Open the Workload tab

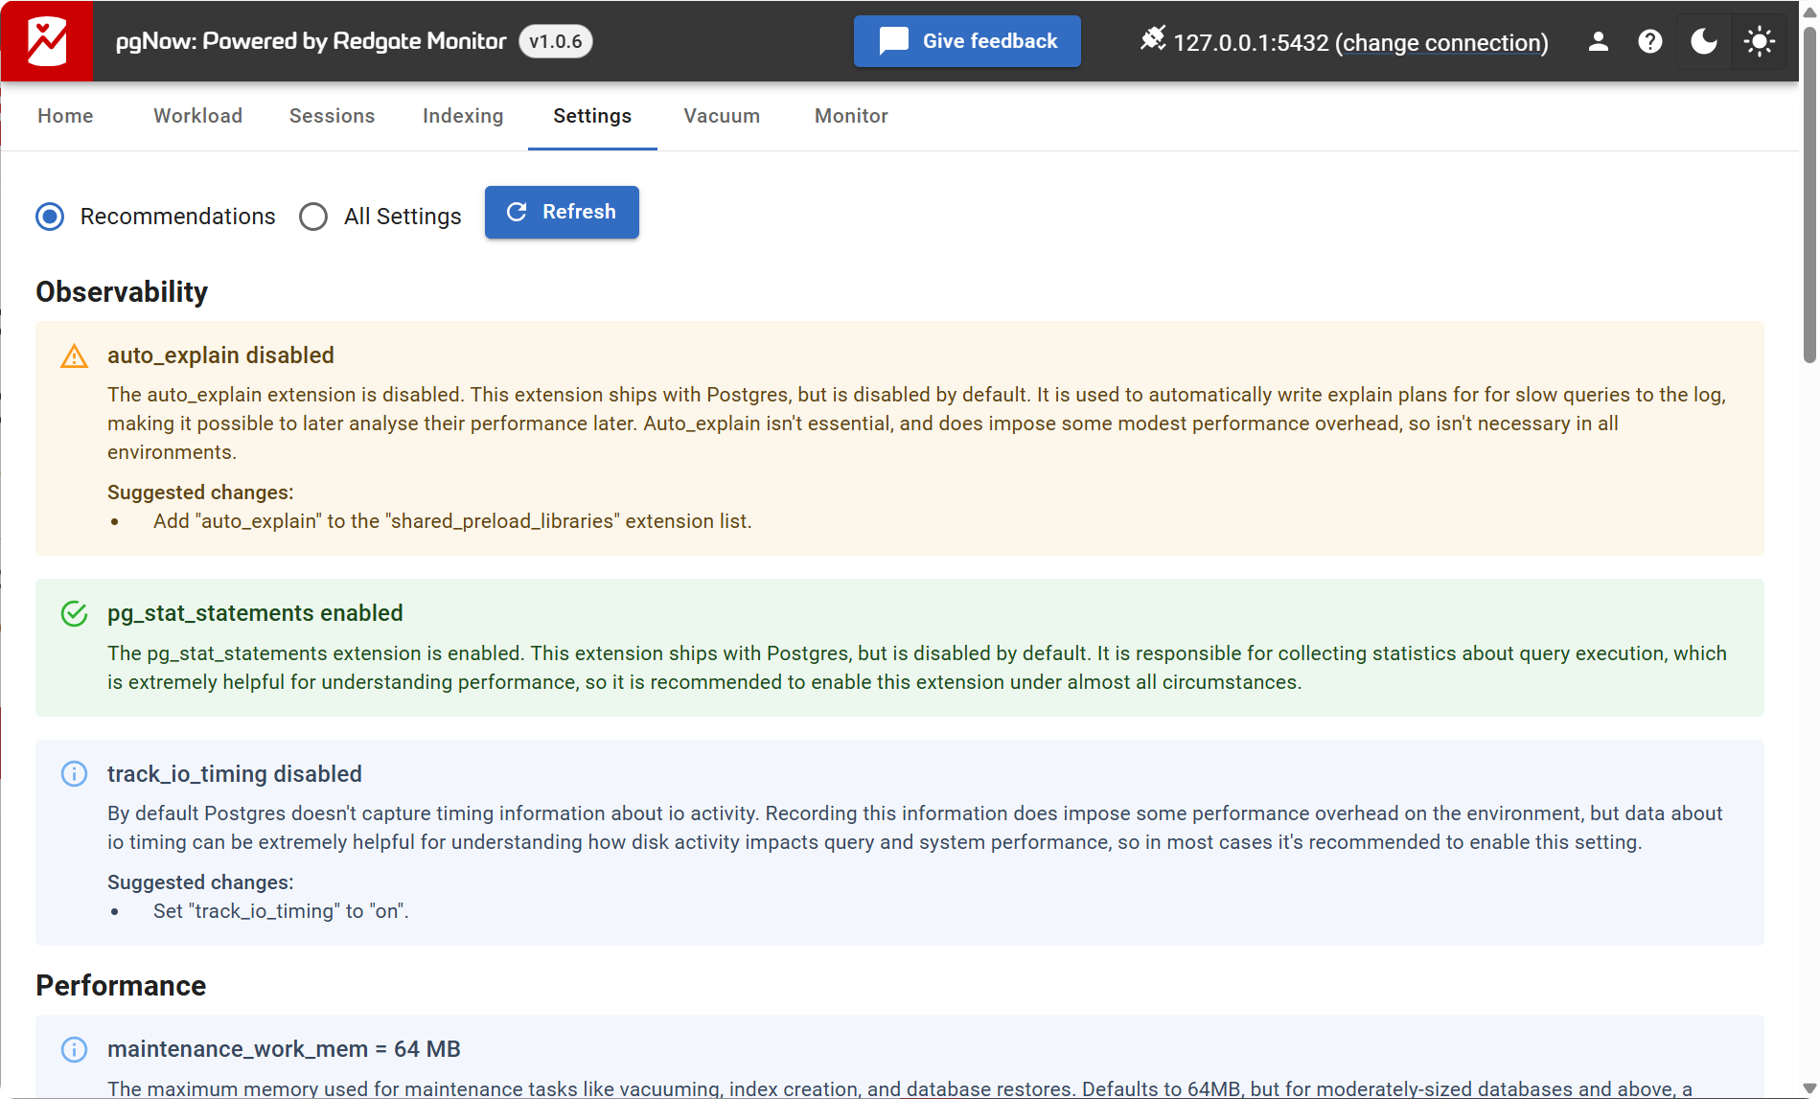(197, 116)
